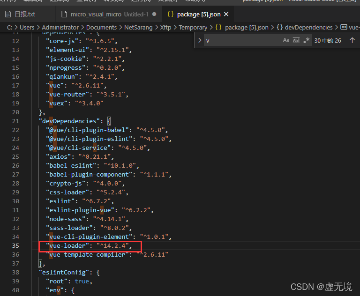Click "core-js" key on line 12
Screen dimensions: 360x296
click(x=62, y=41)
